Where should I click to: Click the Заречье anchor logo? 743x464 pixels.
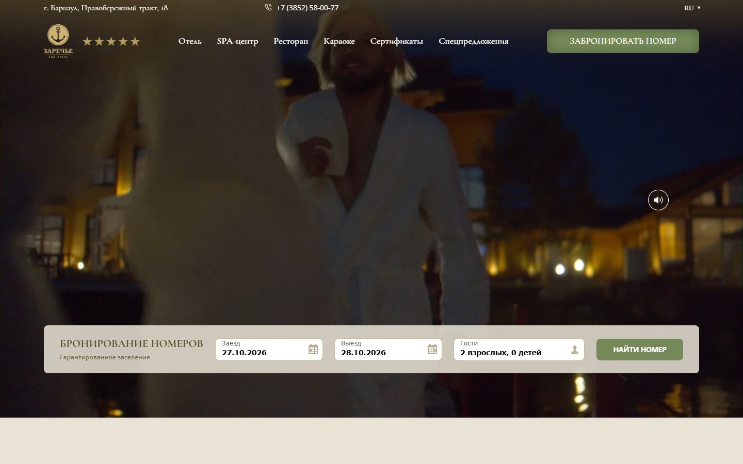pos(58,41)
